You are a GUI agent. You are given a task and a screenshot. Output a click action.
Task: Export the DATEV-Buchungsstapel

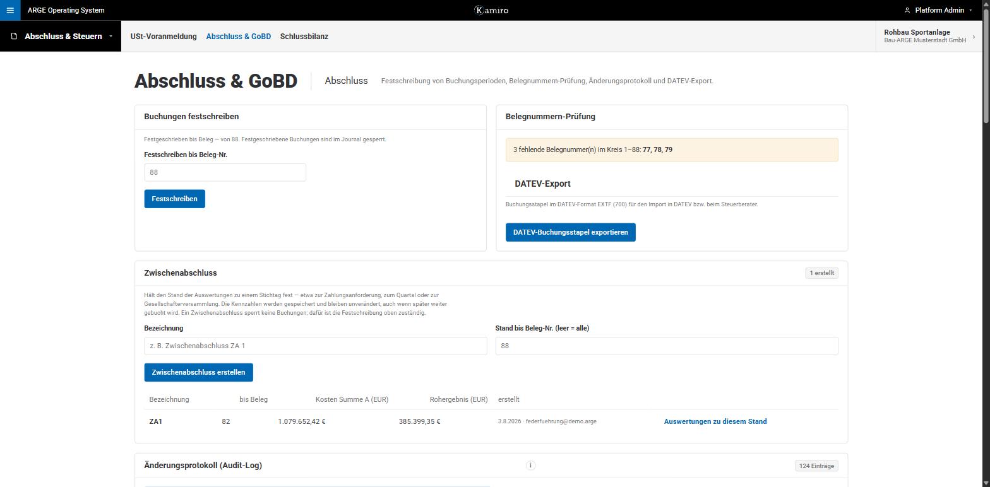(571, 232)
